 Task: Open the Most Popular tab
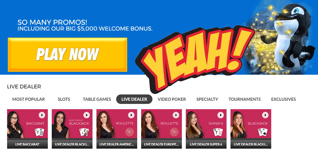point(29,99)
